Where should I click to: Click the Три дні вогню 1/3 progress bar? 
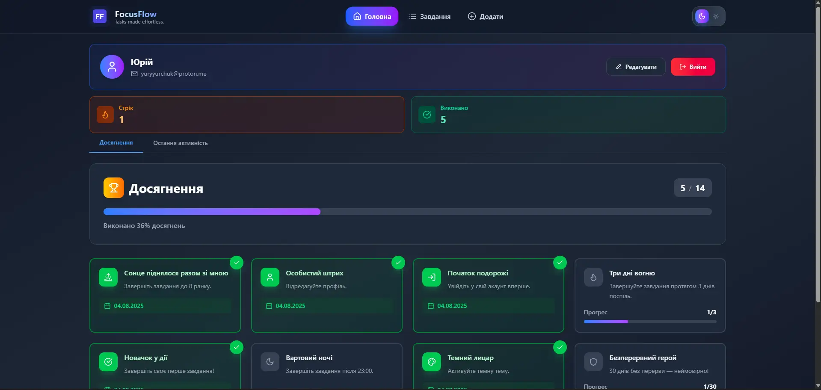click(x=650, y=322)
